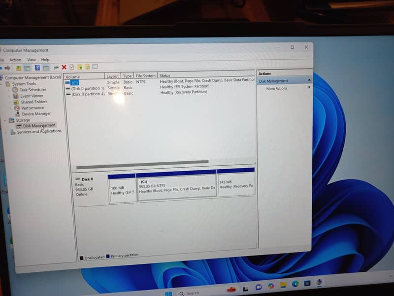Click the horizontal scrollbar of volume list

click(x=142, y=164)
